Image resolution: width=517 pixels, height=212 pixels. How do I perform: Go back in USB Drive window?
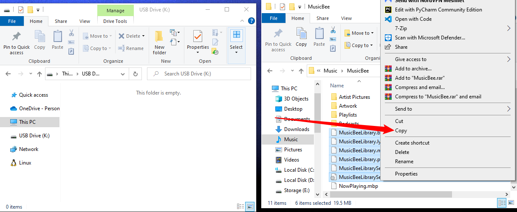tap(8, 74)
